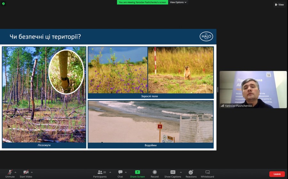288x179 pixels.
Task: Open audio options arrow beside Unmute
Action: click(15, 172)
